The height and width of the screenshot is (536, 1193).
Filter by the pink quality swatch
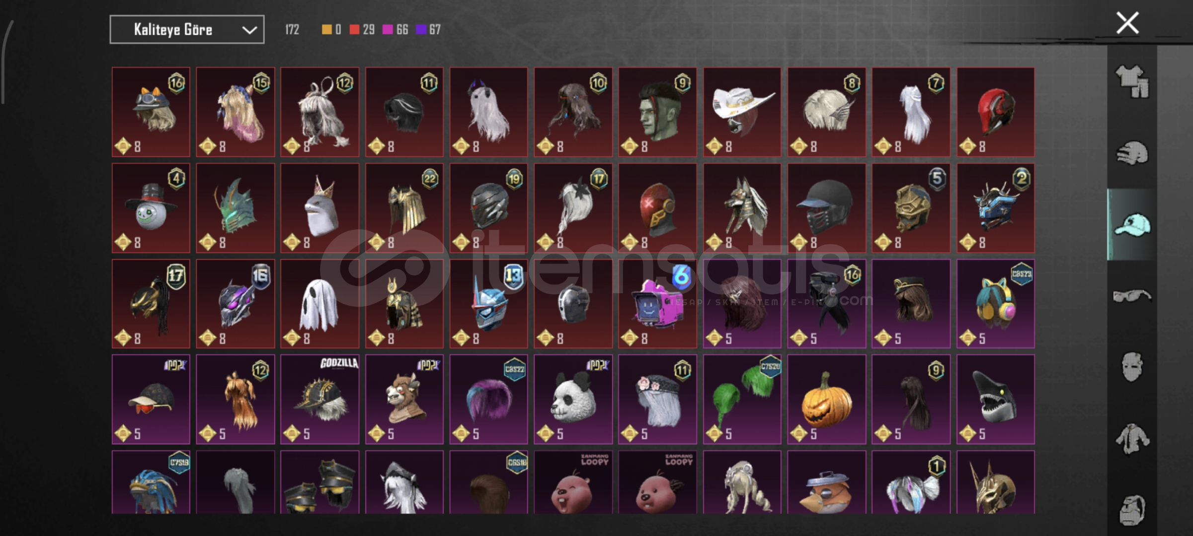coord(388,30)
